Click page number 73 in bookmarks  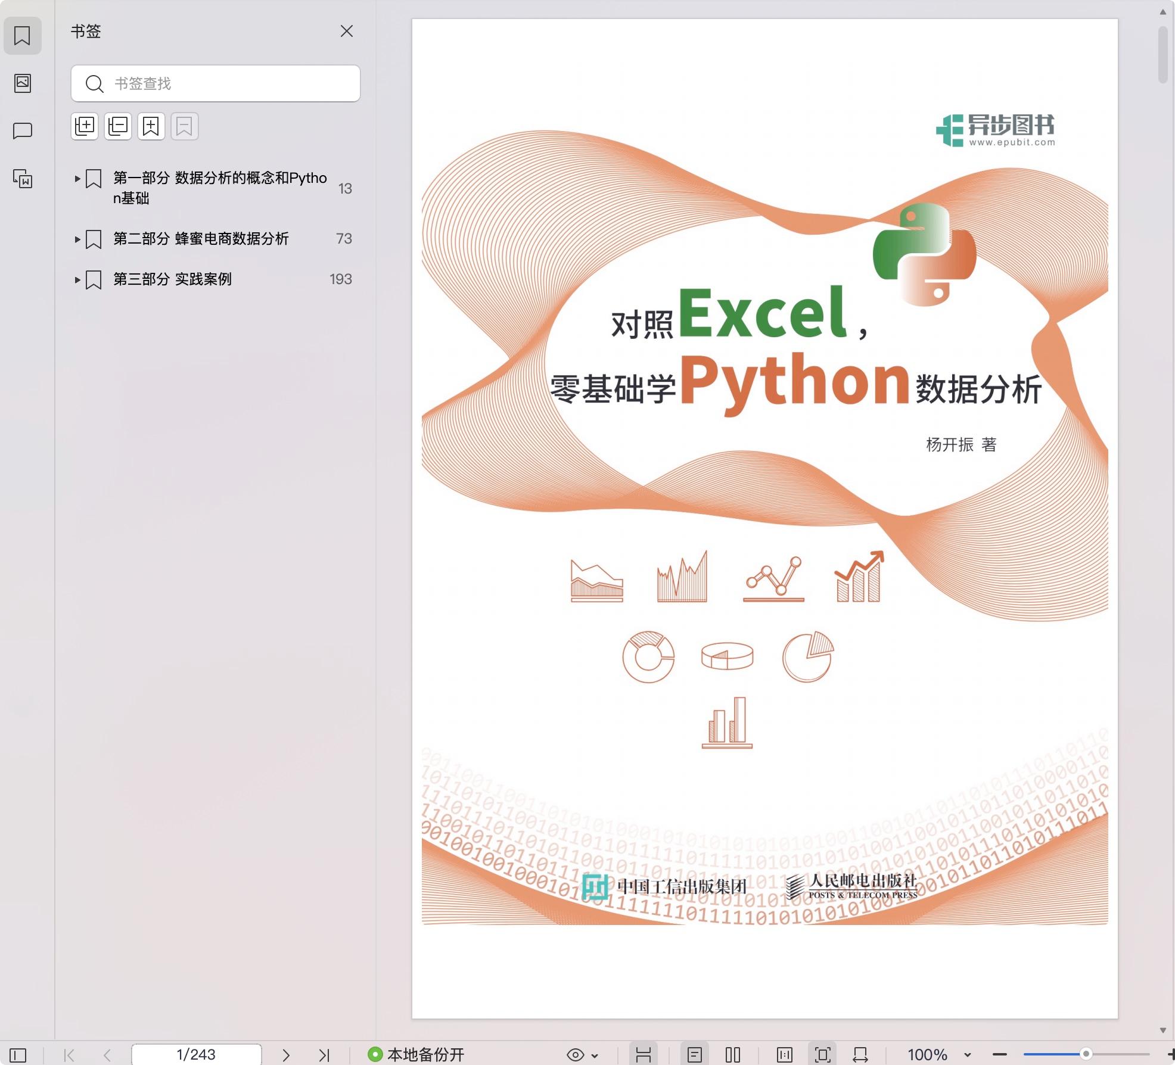click(344, 239)
